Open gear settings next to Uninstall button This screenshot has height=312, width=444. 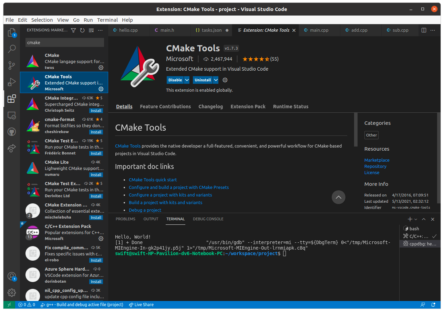tap(225, 80)
